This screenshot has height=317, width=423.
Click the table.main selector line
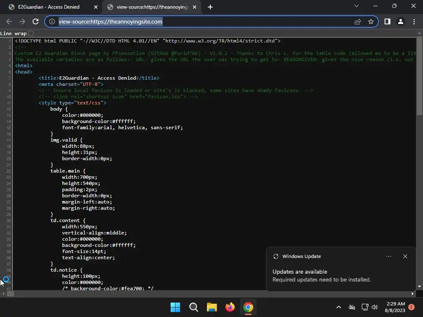[x=68, y=171]
